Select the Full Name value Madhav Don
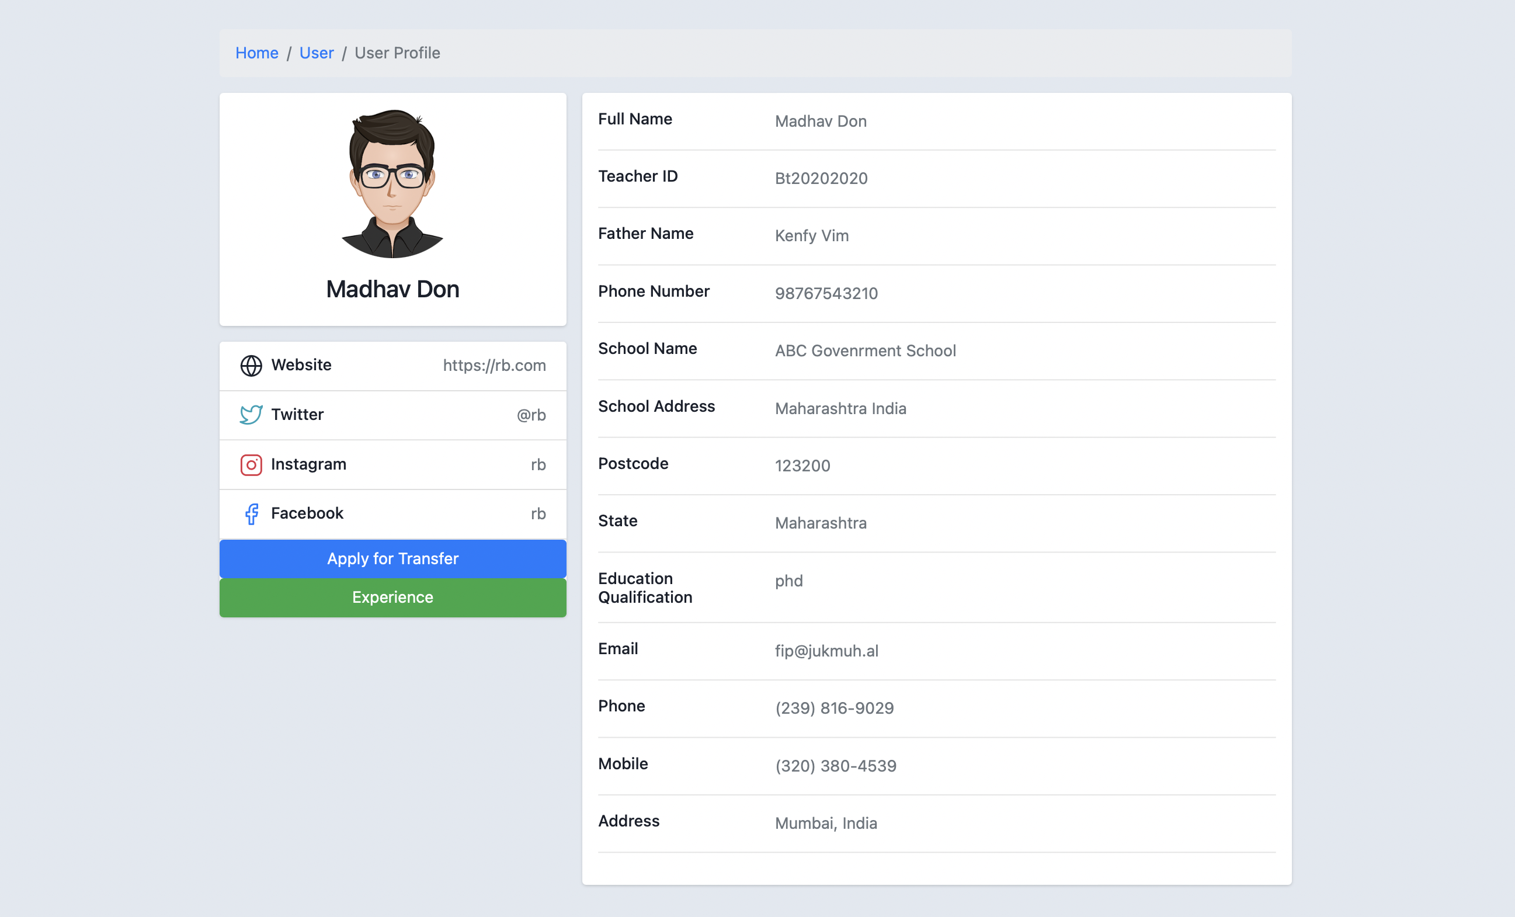1515x917 pixels. click(820, 121)
